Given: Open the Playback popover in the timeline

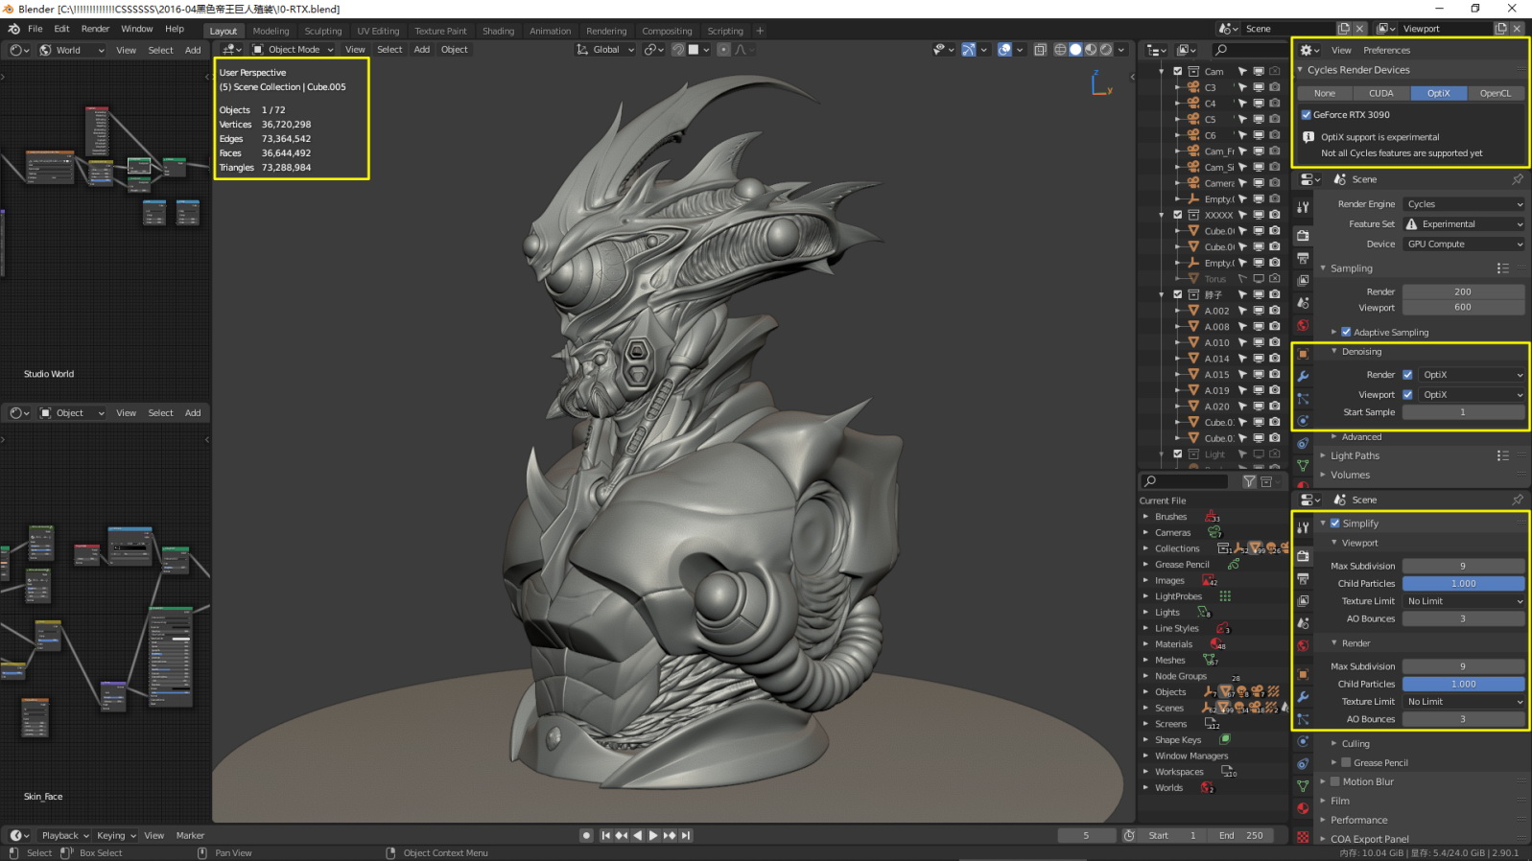Looking at the screenshot, I should 65,835.
